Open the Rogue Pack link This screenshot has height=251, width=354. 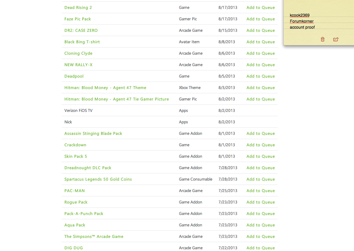[76, 202]
